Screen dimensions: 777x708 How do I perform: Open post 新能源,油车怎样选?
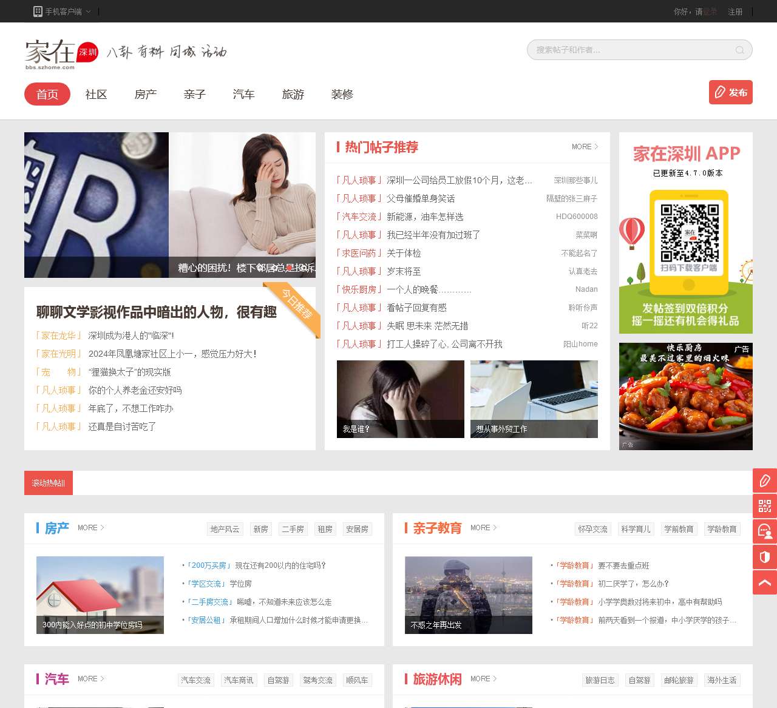pyautogui.click(x=425, y=217)
